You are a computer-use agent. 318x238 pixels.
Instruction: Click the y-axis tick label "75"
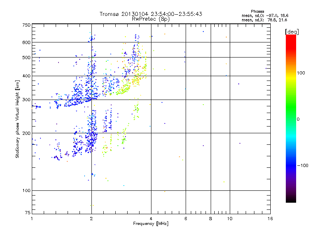click(28, 213)
